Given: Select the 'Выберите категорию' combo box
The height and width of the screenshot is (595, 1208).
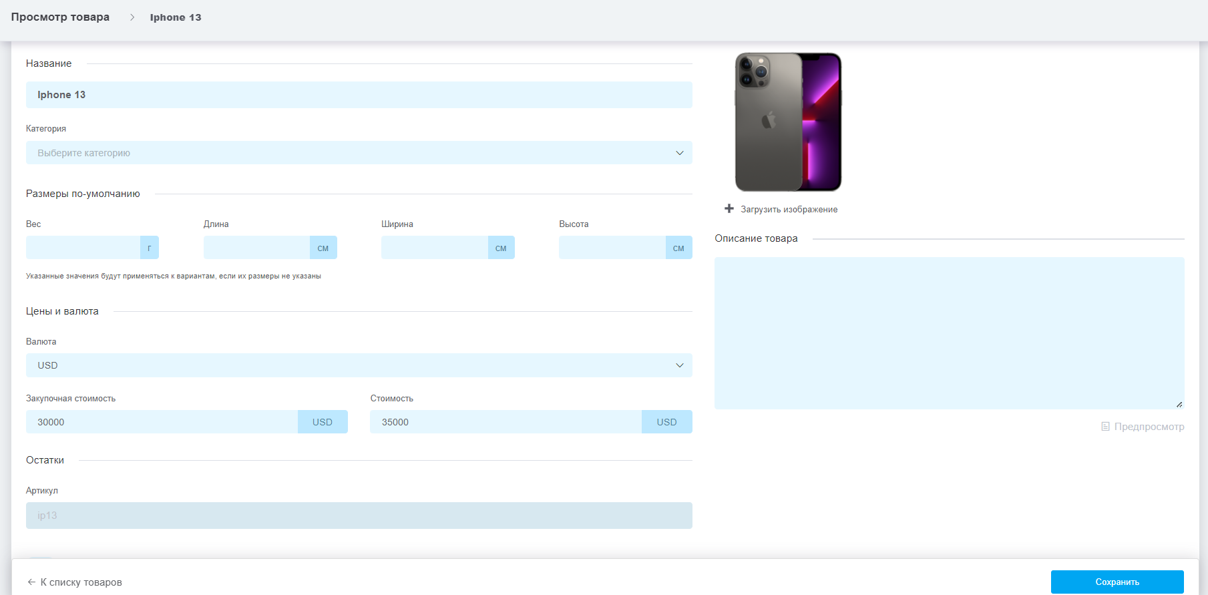Looking at the screenshot, I should click(x=359, y=153).
